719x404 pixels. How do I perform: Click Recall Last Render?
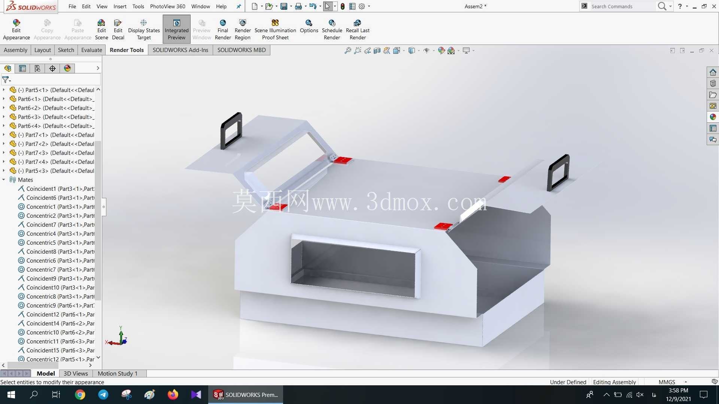tap(358, 29)
